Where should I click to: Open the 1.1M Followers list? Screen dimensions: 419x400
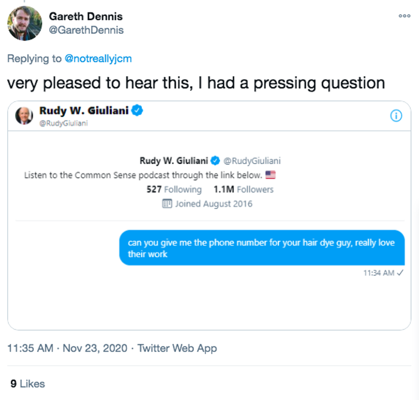[x=243, y=190]
